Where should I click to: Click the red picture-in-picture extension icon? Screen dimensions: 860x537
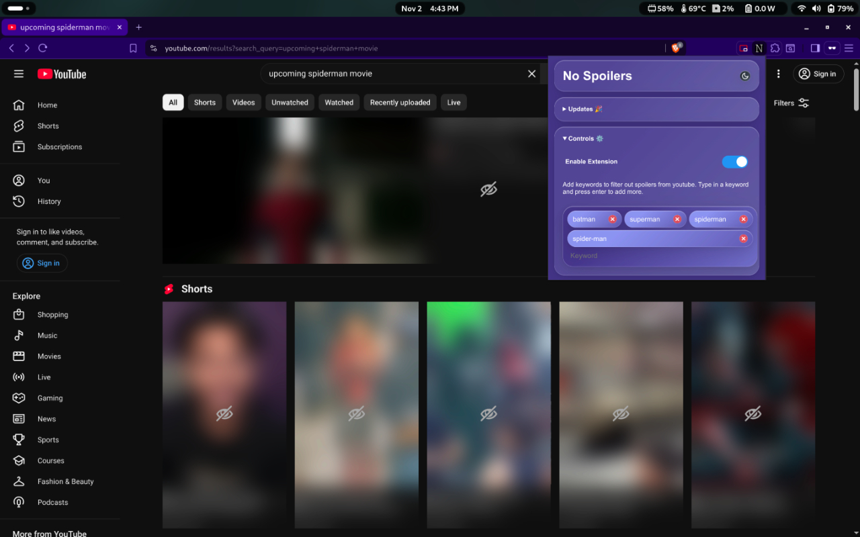click(x=743, y=48)
